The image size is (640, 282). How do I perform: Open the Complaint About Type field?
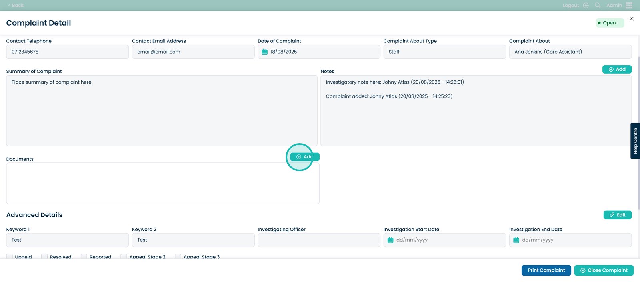(444, 52)
